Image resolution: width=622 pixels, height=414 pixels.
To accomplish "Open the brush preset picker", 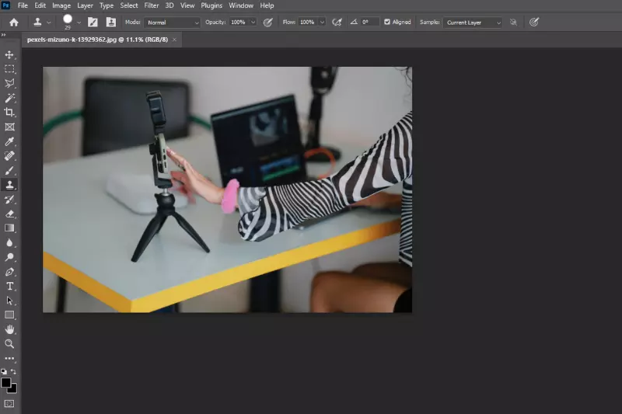I will [x=79, y=23].
